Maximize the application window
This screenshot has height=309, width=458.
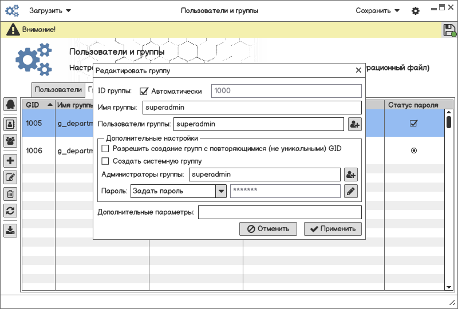tap(441, 7)
